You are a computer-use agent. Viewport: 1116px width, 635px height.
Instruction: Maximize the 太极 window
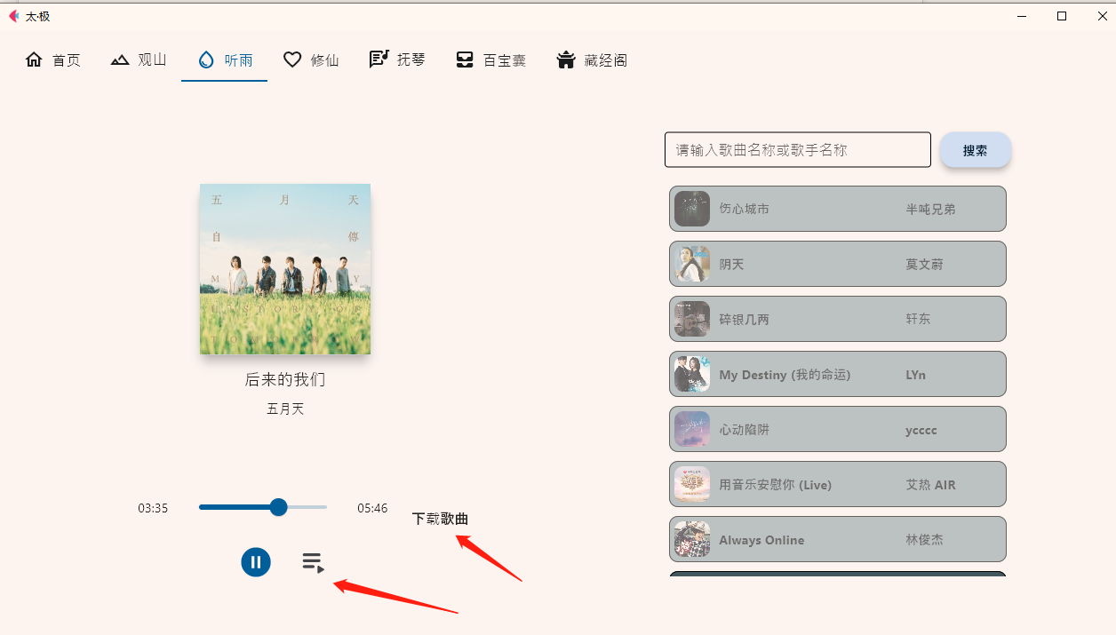(1062, 16)
